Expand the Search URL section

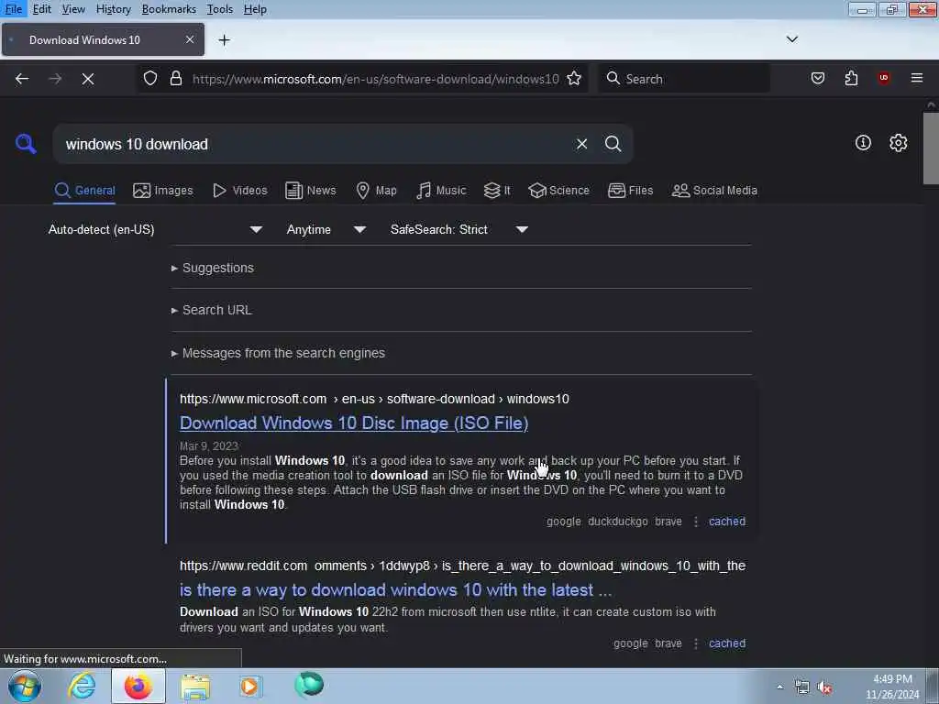[212, 310]
